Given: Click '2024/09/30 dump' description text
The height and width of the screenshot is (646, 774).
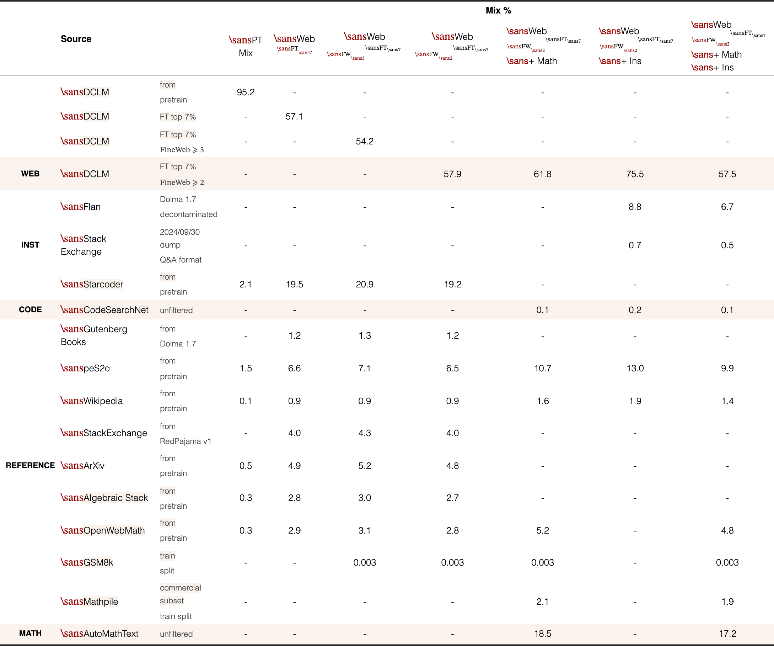Looking at the screenshot, I should pos(180,238).
